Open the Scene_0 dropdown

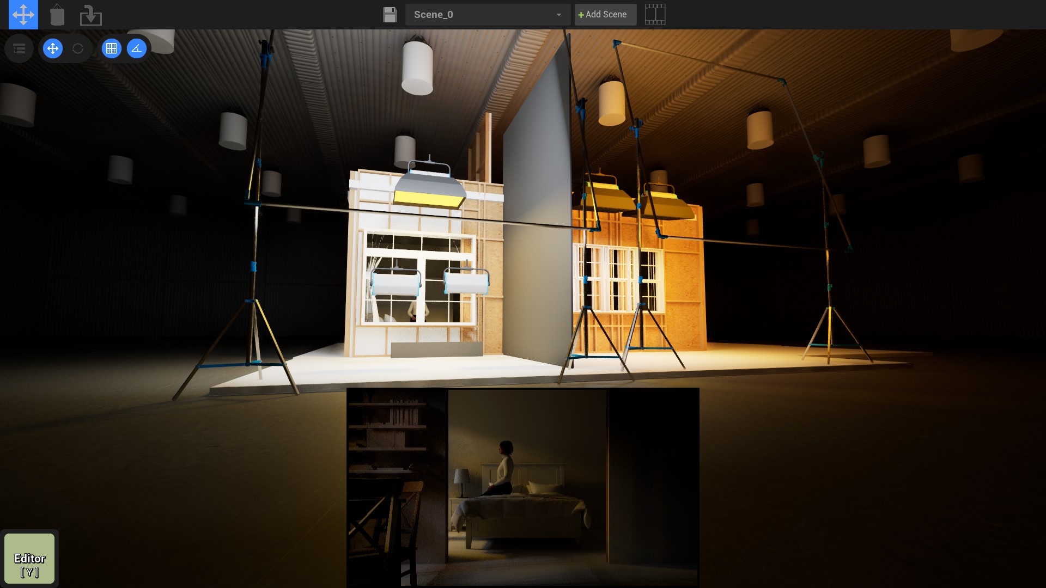[x=488, y=15]
